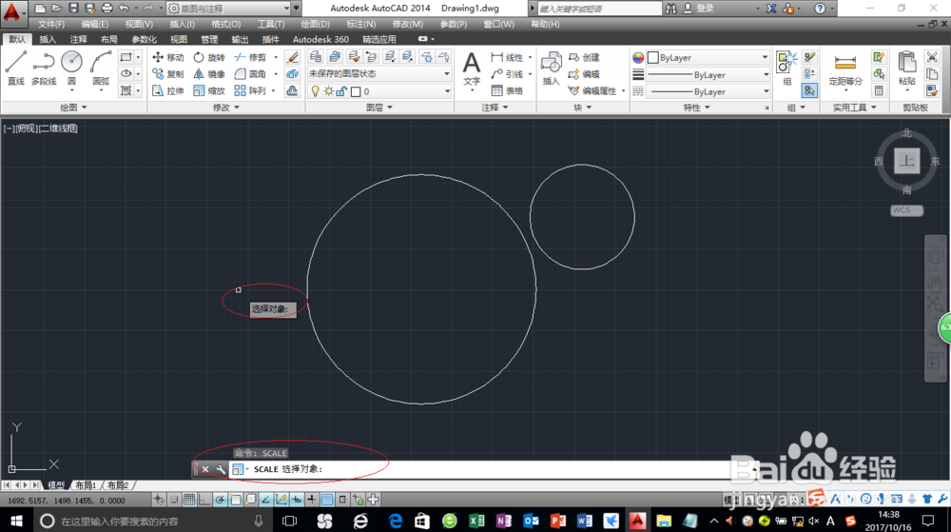Screen dimensions: 951x532
Task: Select the Line (直线) drawing tool
Action: 16,68
